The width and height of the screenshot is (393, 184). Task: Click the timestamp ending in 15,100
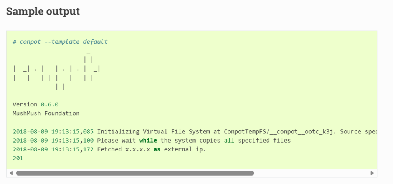click(53, 140)
